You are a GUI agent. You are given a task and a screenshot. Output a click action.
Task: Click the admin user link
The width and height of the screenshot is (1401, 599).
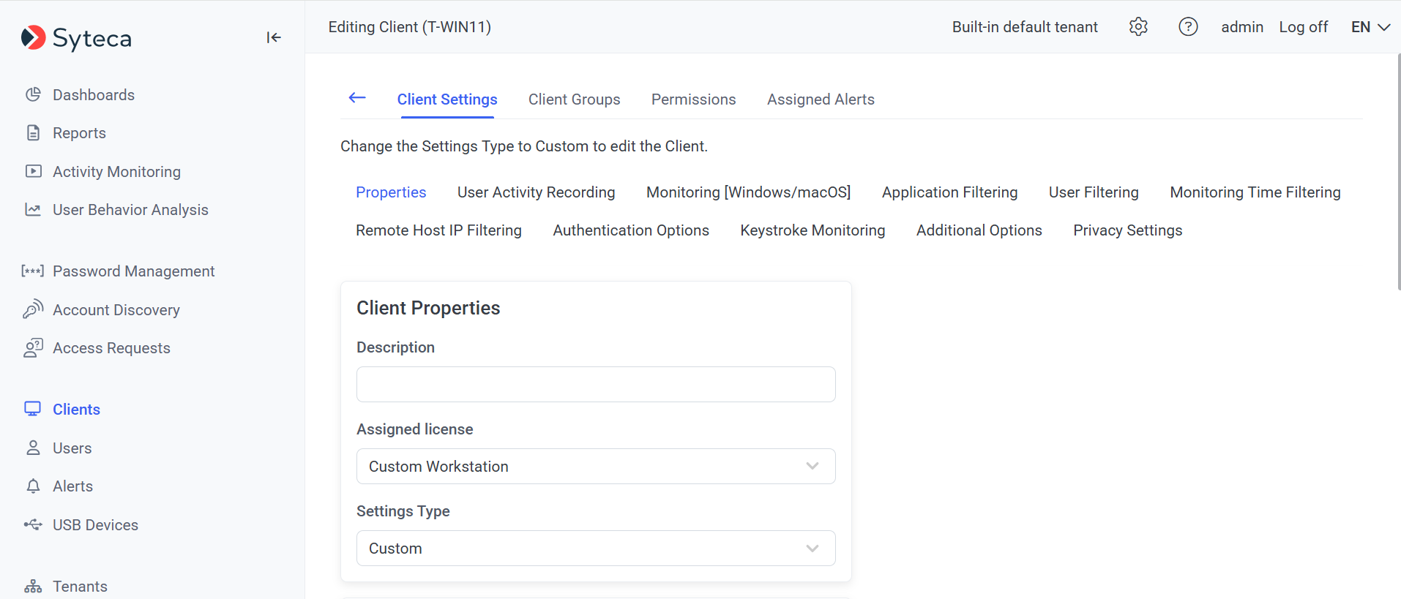1241,27
